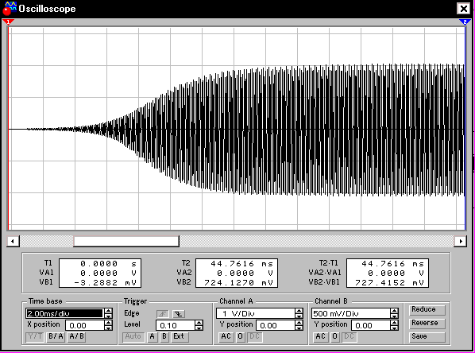Select trigger source A
This screenshot has width=475, height=353.
point(152,336)
